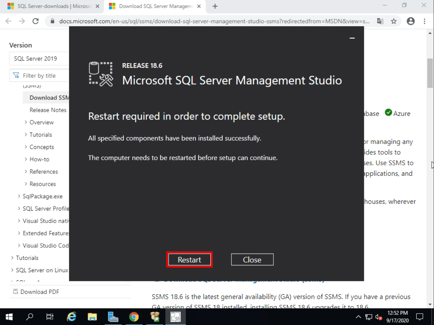Go back in Chrome

coord(8,21)
